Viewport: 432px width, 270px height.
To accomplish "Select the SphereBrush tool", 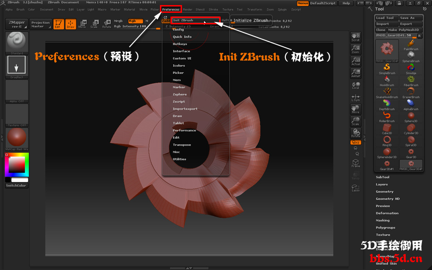I will [x=411, y=56].
